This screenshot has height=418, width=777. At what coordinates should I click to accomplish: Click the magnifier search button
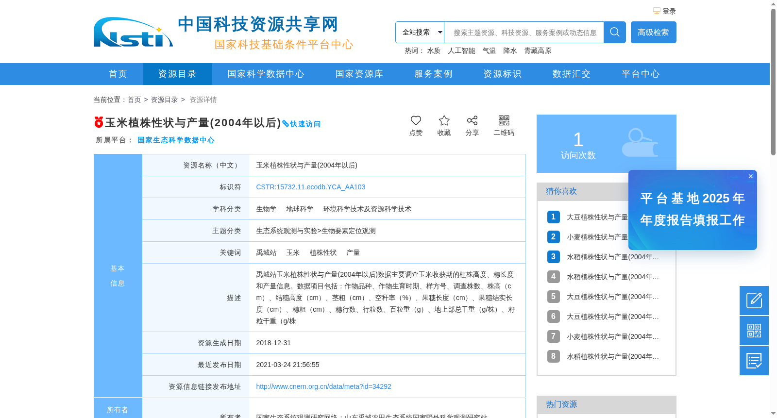point(614,32)
